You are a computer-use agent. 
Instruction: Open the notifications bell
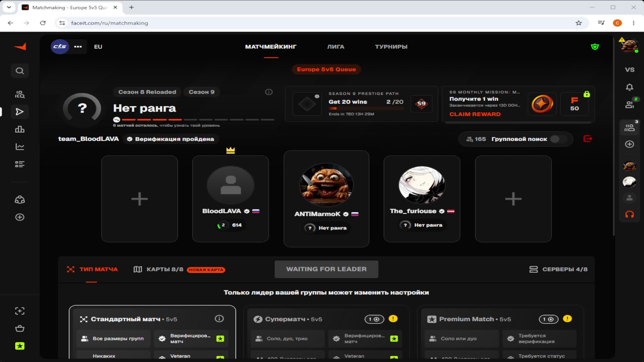point(629,87)
